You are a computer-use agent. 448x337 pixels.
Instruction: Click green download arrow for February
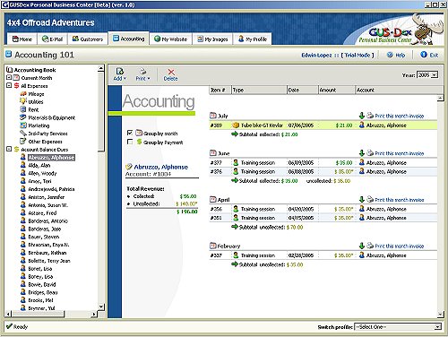coord(362,246)
